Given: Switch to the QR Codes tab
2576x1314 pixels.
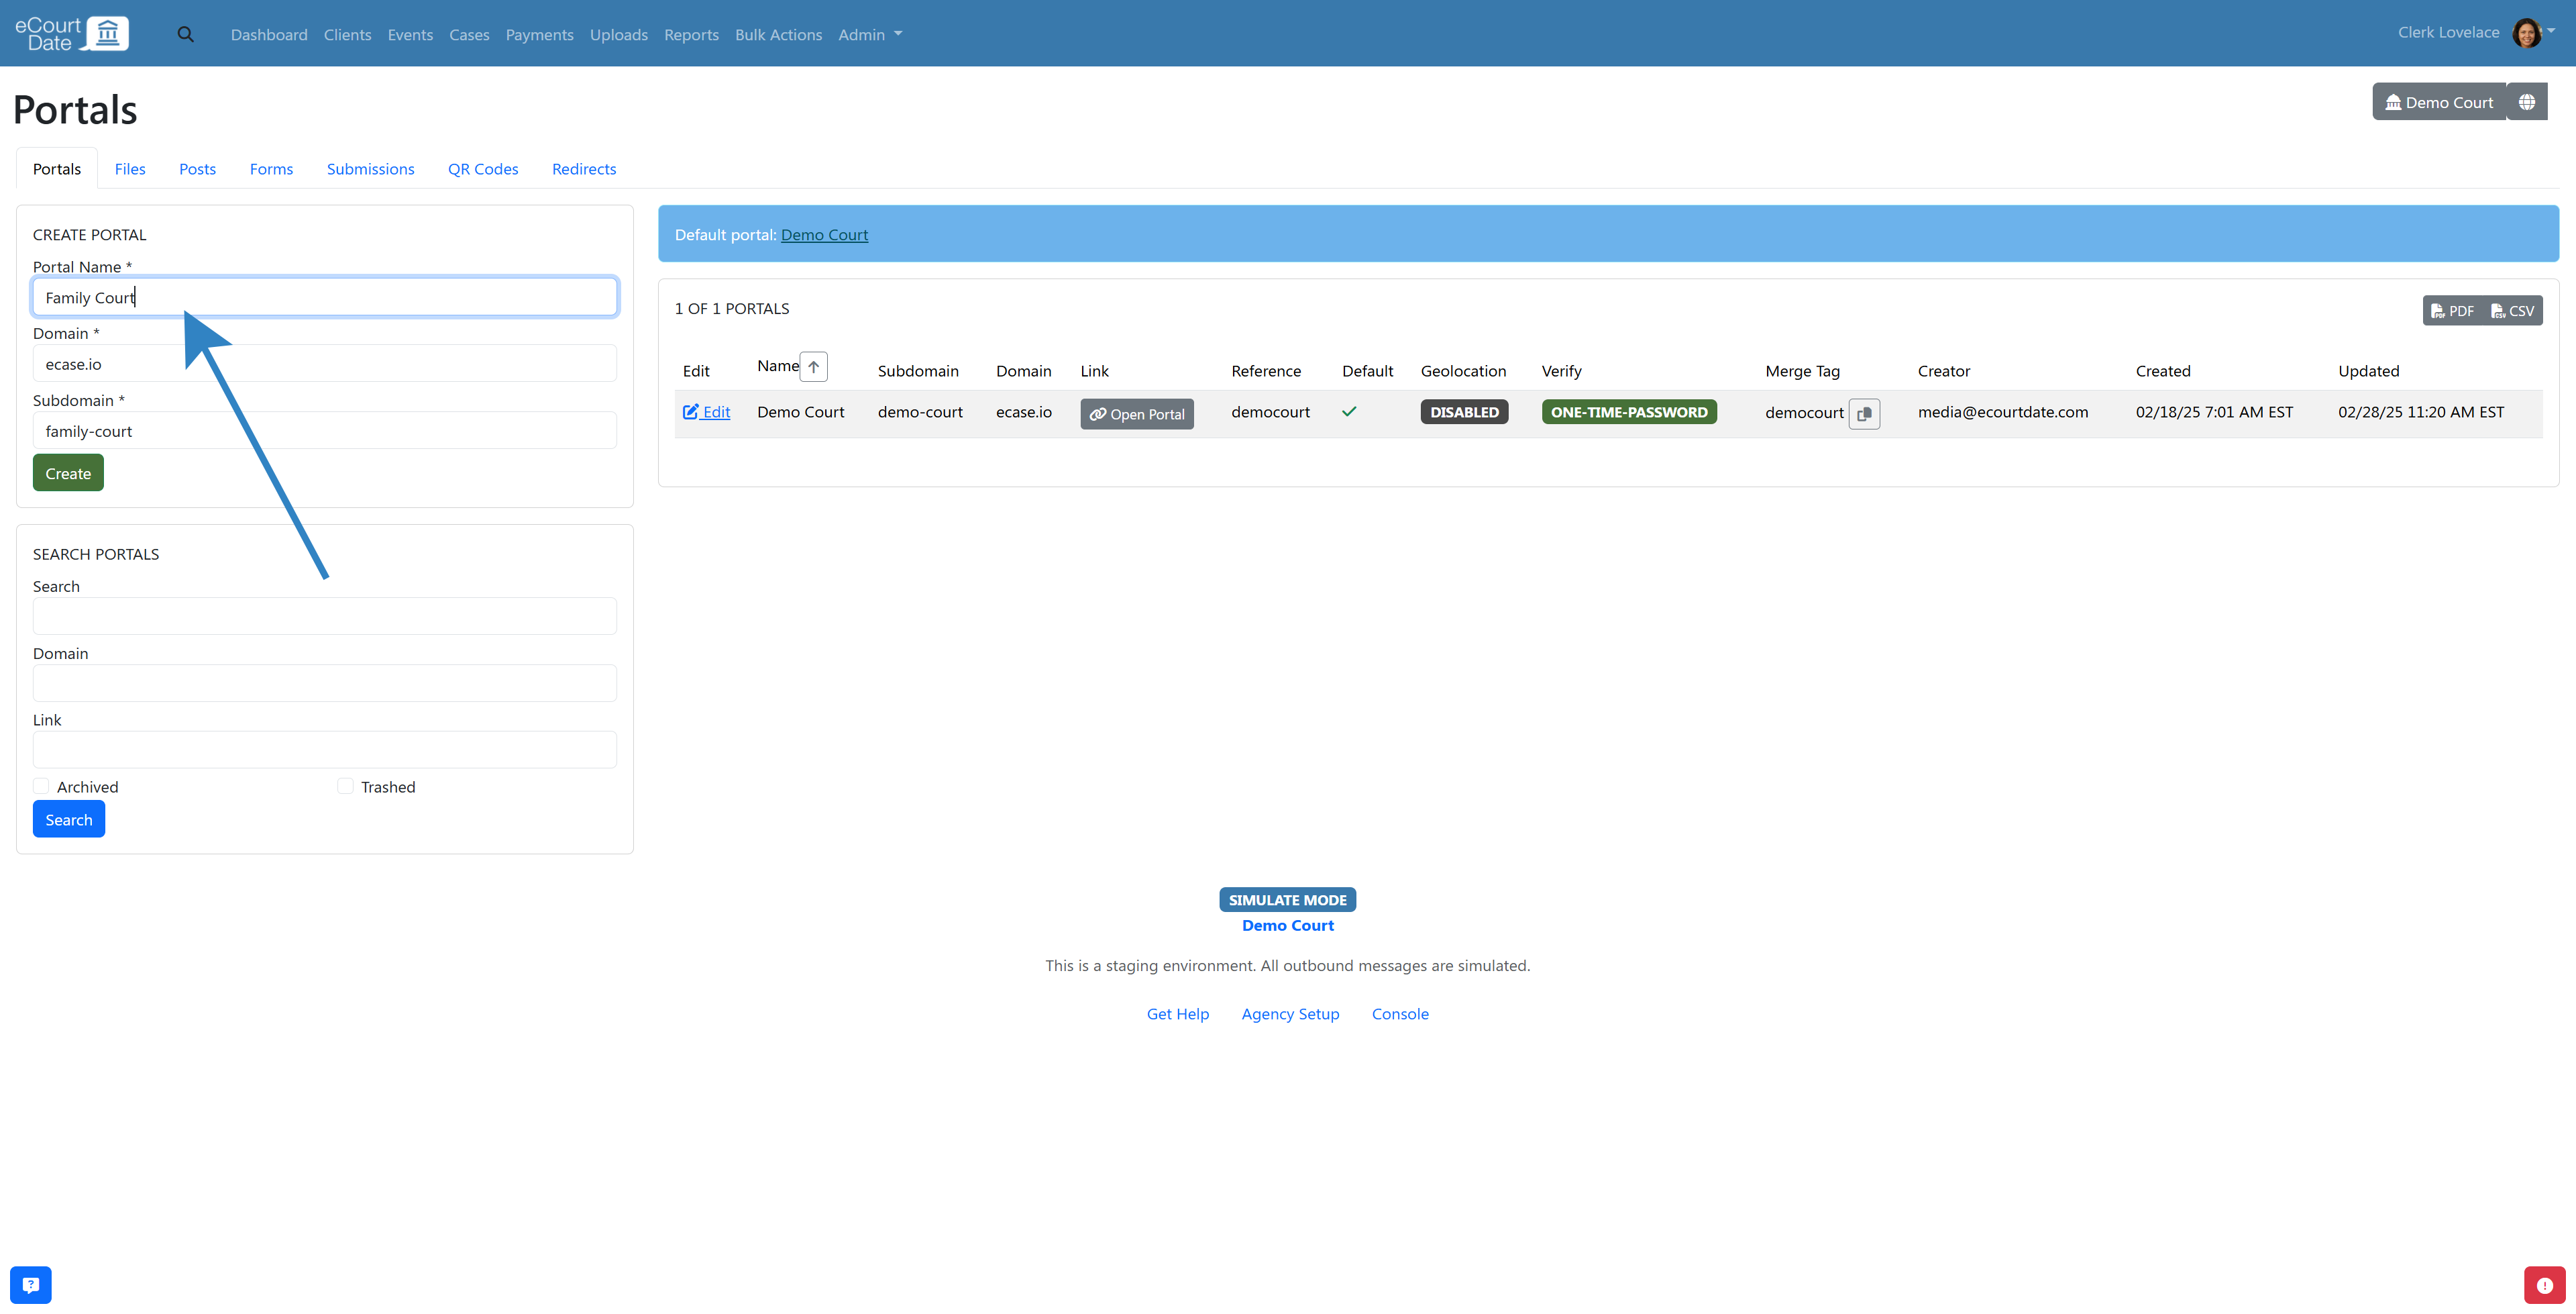Looking at the screenshot, I should point(483,169).
